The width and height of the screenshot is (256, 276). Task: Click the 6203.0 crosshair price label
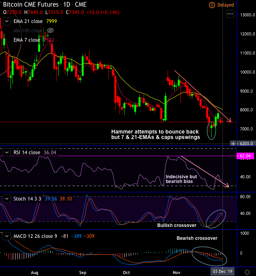[x=246, y=144]
